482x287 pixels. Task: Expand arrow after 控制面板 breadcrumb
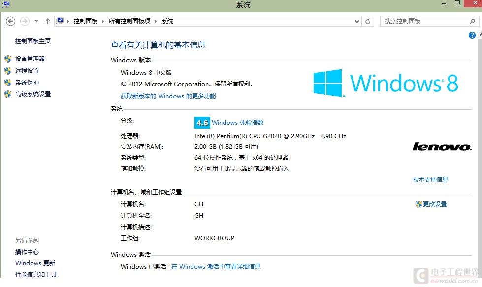103,21
